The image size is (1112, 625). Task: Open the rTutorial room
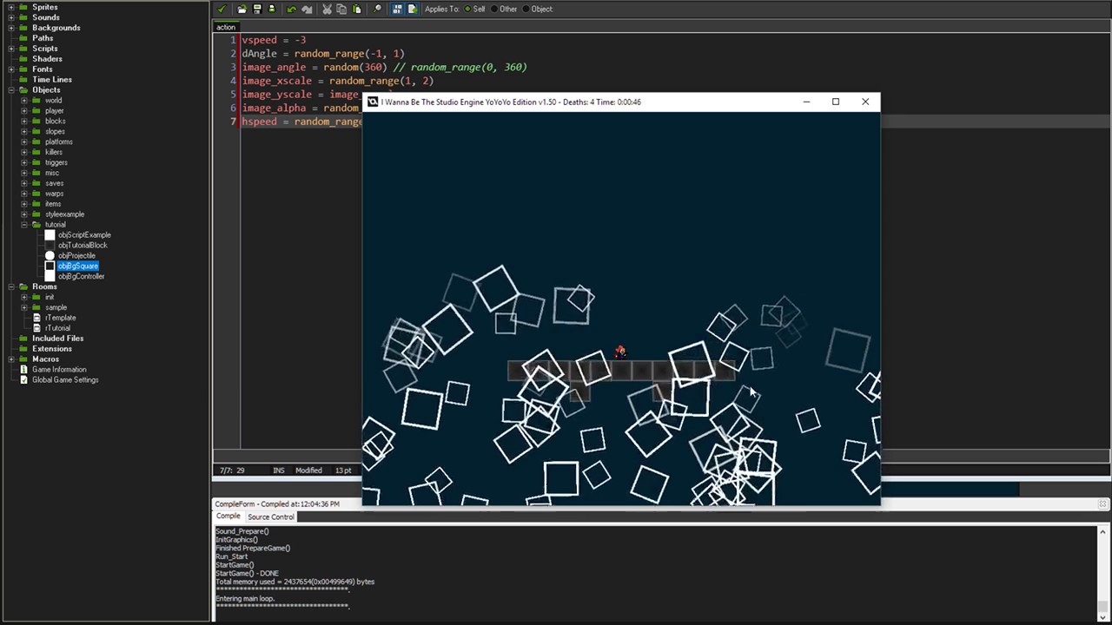click(x=57, y=328)
